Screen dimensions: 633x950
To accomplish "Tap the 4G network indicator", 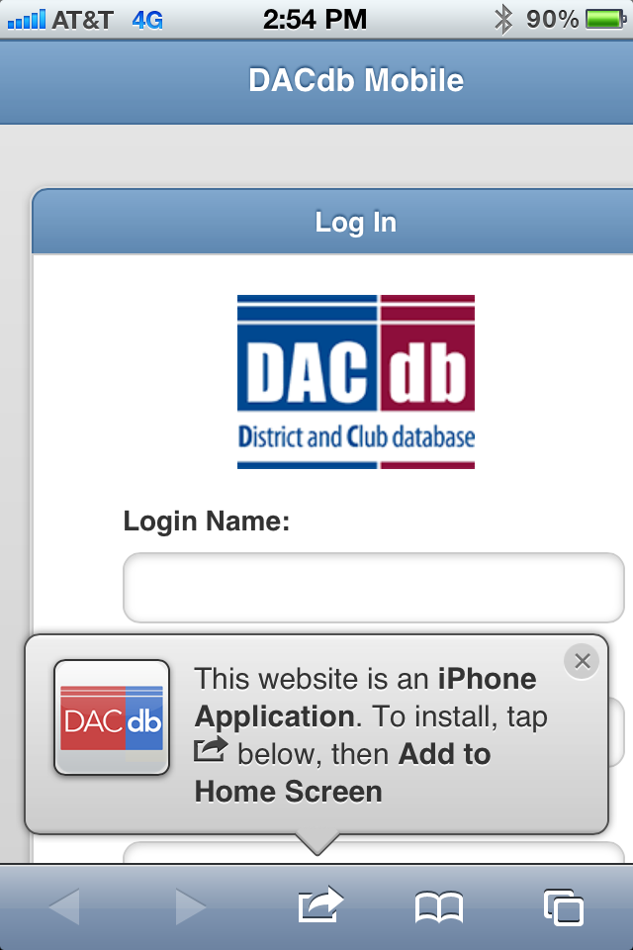I will tap(147, 21).
